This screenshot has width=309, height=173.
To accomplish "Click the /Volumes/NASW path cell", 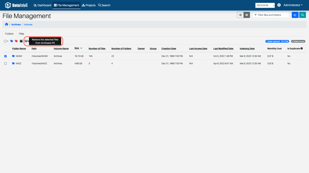I will pos(40,56).
